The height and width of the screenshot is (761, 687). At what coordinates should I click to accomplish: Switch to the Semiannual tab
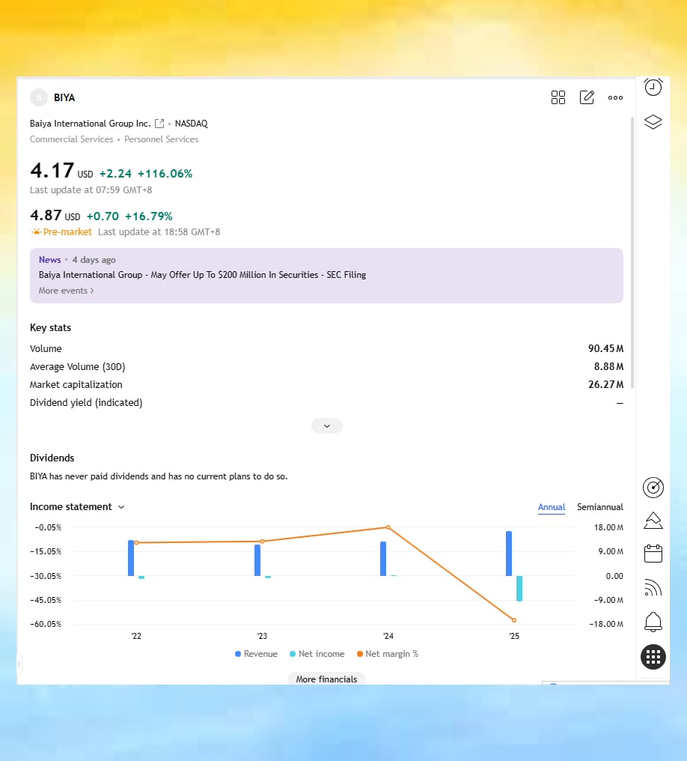pyautogui.click(x=599, y=507)
